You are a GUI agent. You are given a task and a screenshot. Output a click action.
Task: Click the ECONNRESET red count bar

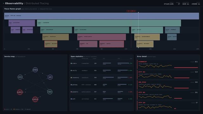[186, 67]
